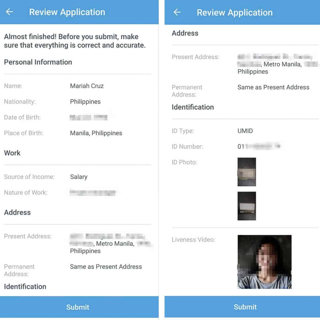
Task: Click the Nationality value Philippines
Action: [x=85, y=102]
